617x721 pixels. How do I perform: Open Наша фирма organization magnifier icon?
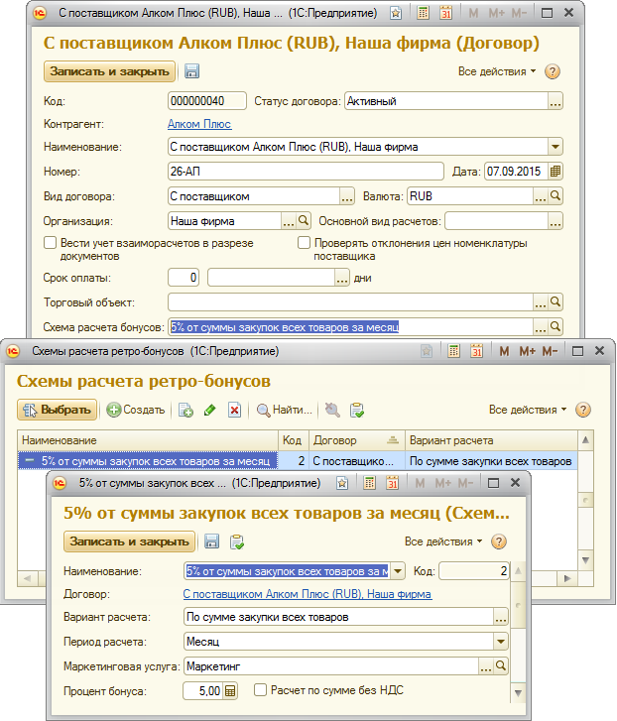(x=304, y=221)
